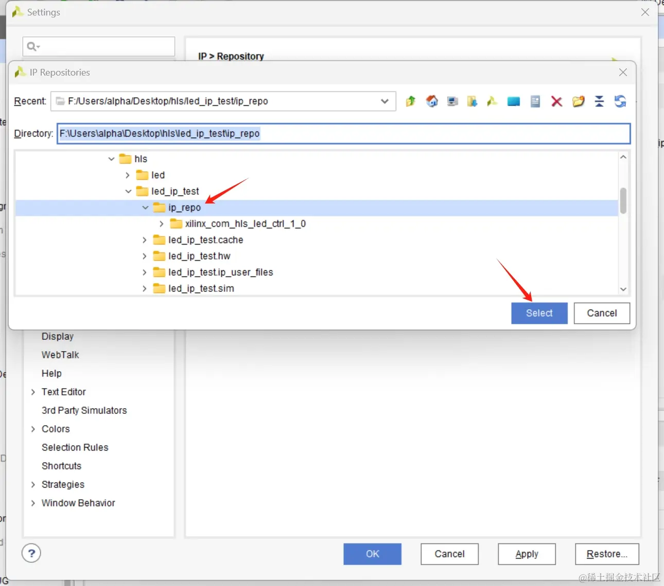Screen dimensions: 664x586
Task: Expand led_ip_test.ip_user_files folder
Action: (x=145, y=272)
